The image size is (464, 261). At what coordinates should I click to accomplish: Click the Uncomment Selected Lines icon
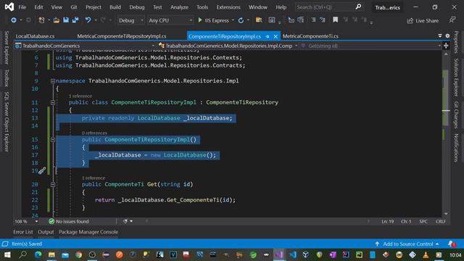click(323, 20)
